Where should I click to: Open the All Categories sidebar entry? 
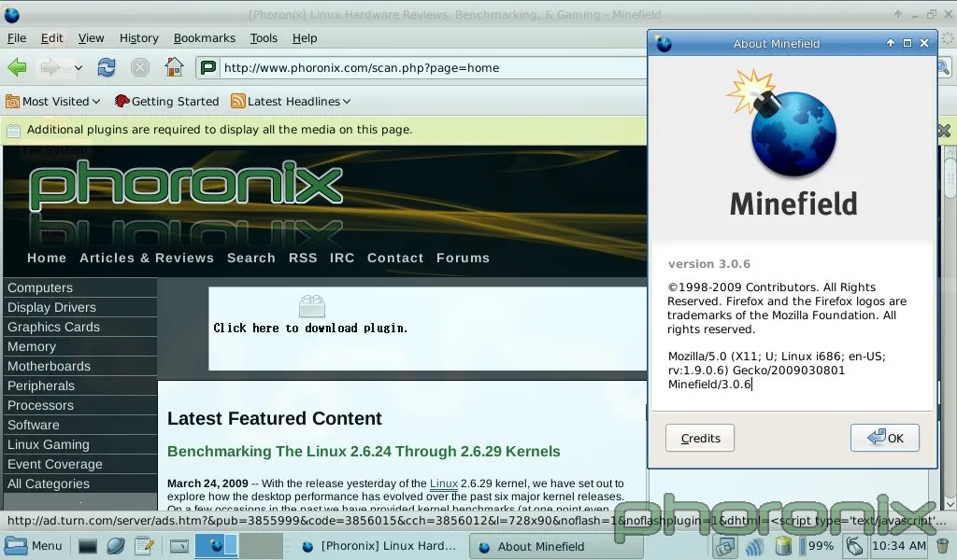tap(80, 483)
